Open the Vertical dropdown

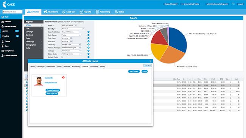click(71, 51)
